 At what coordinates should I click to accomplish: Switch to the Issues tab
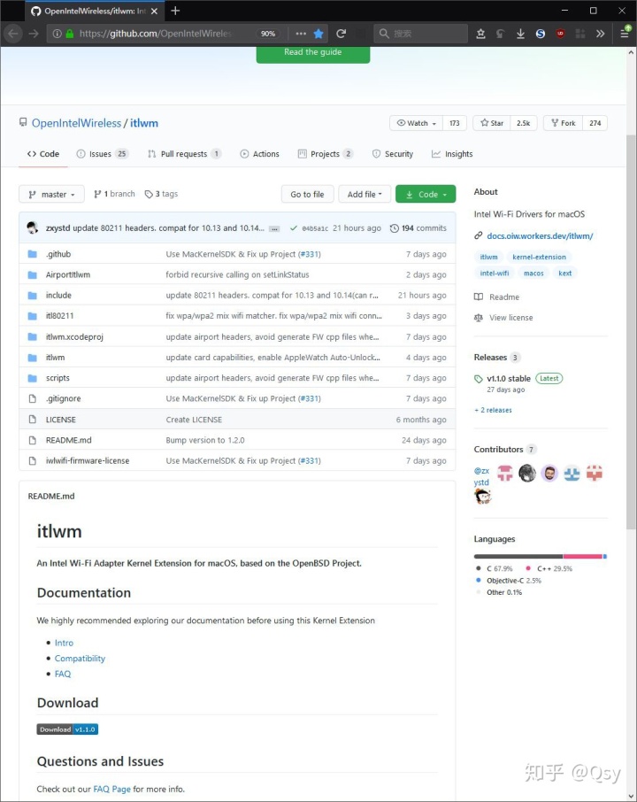103,154
